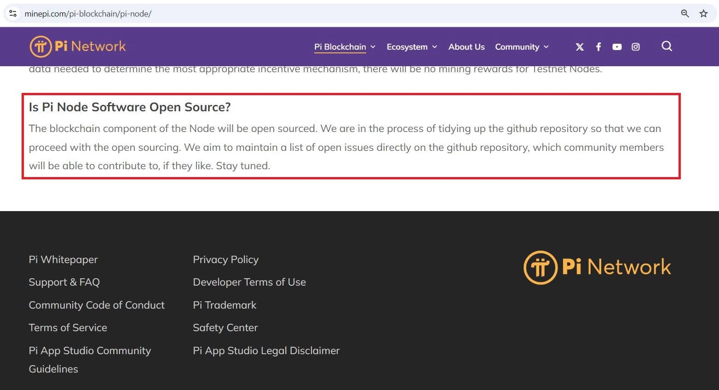This screenshot has height=390, width=719.
Task: Expand the Community dropdown menu
Action: (522, 47)
